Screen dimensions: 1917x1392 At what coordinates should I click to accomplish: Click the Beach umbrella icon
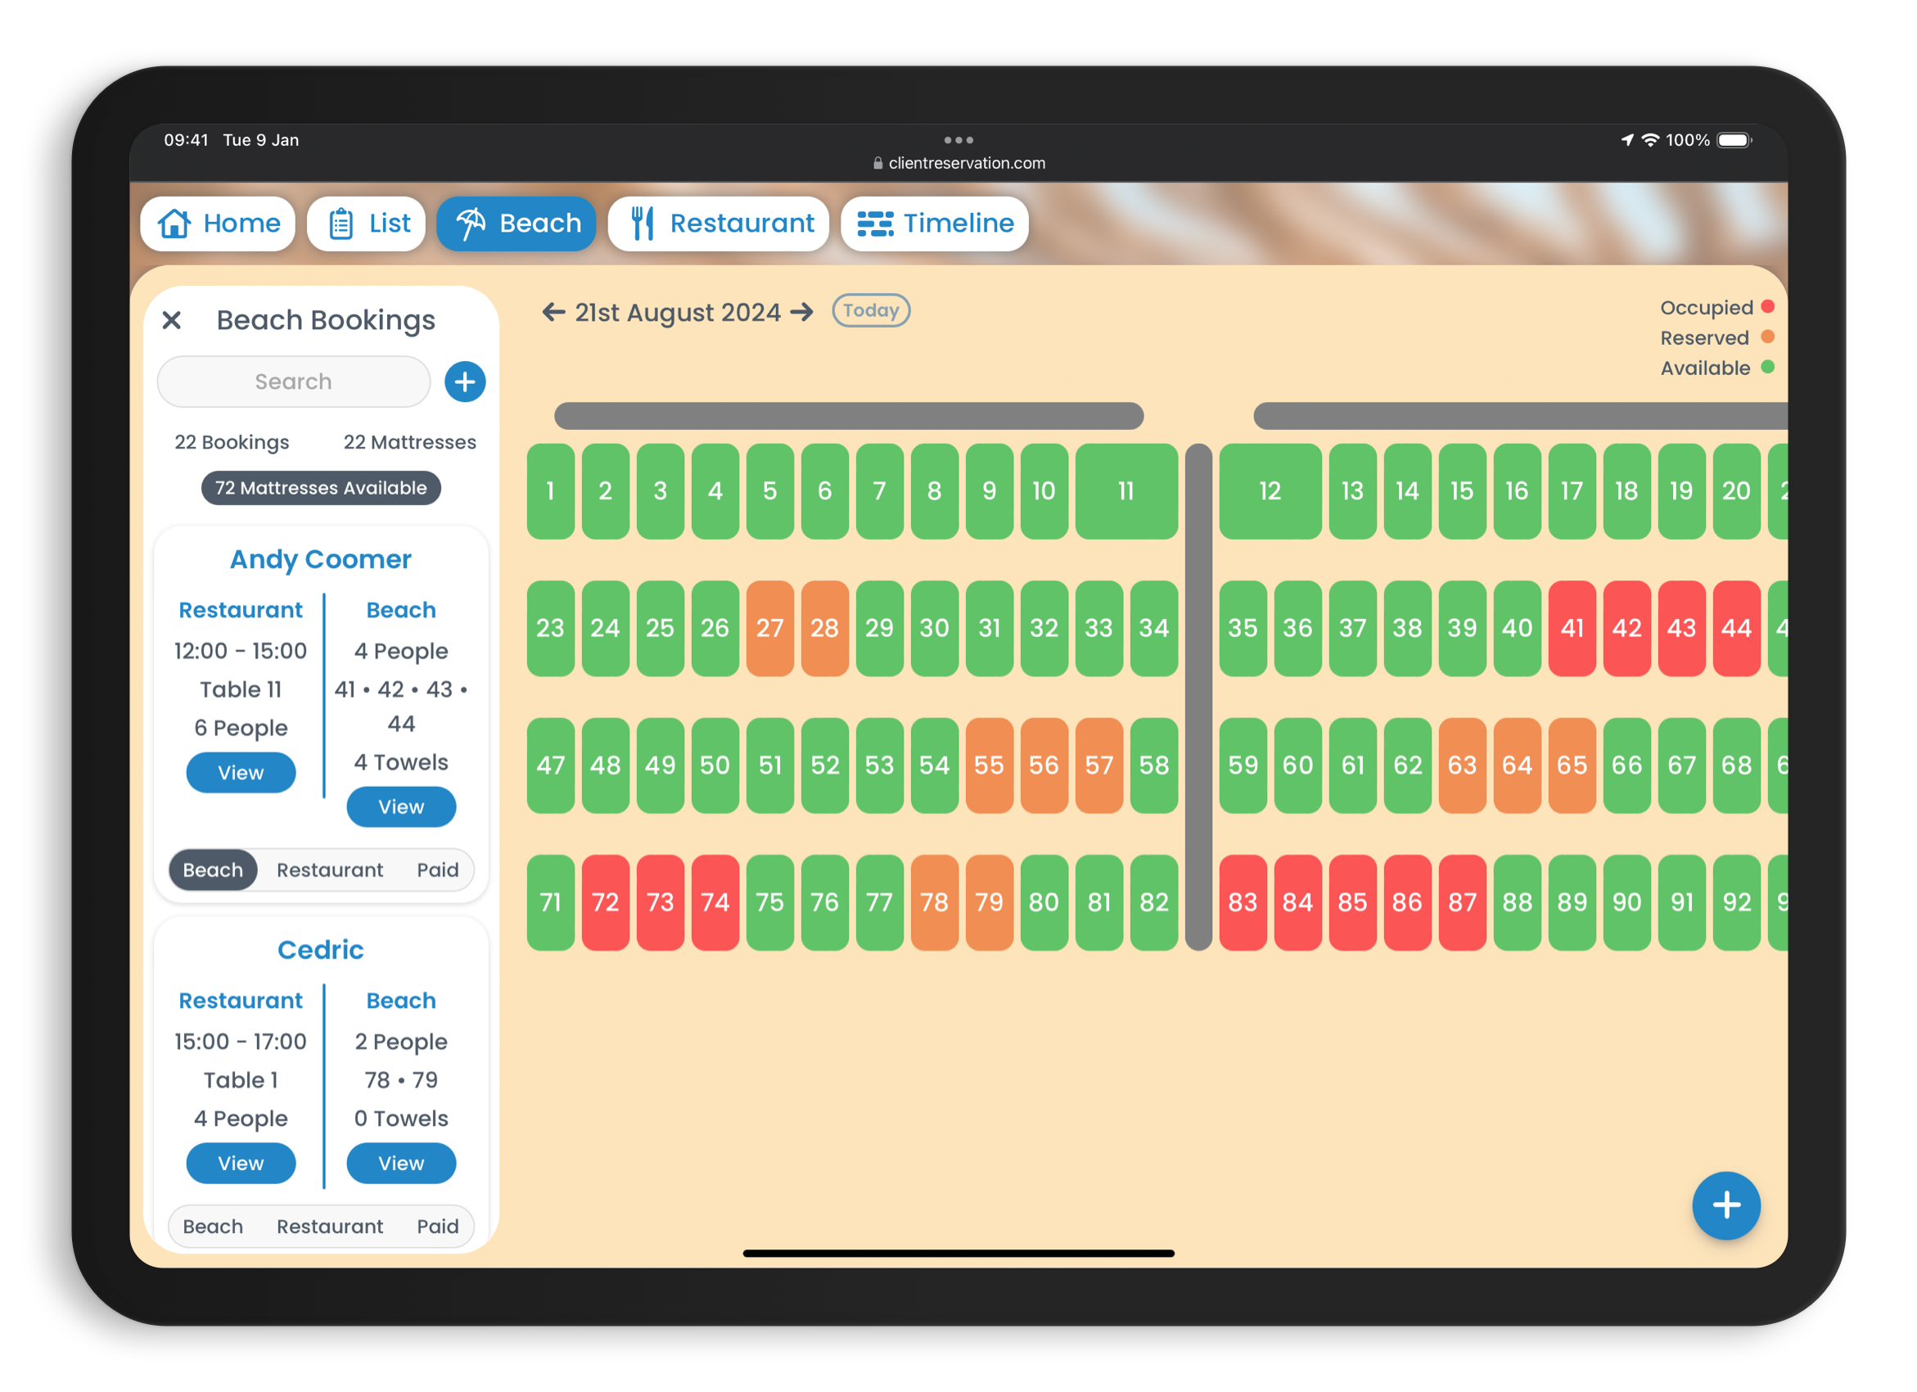click(471, 224)
